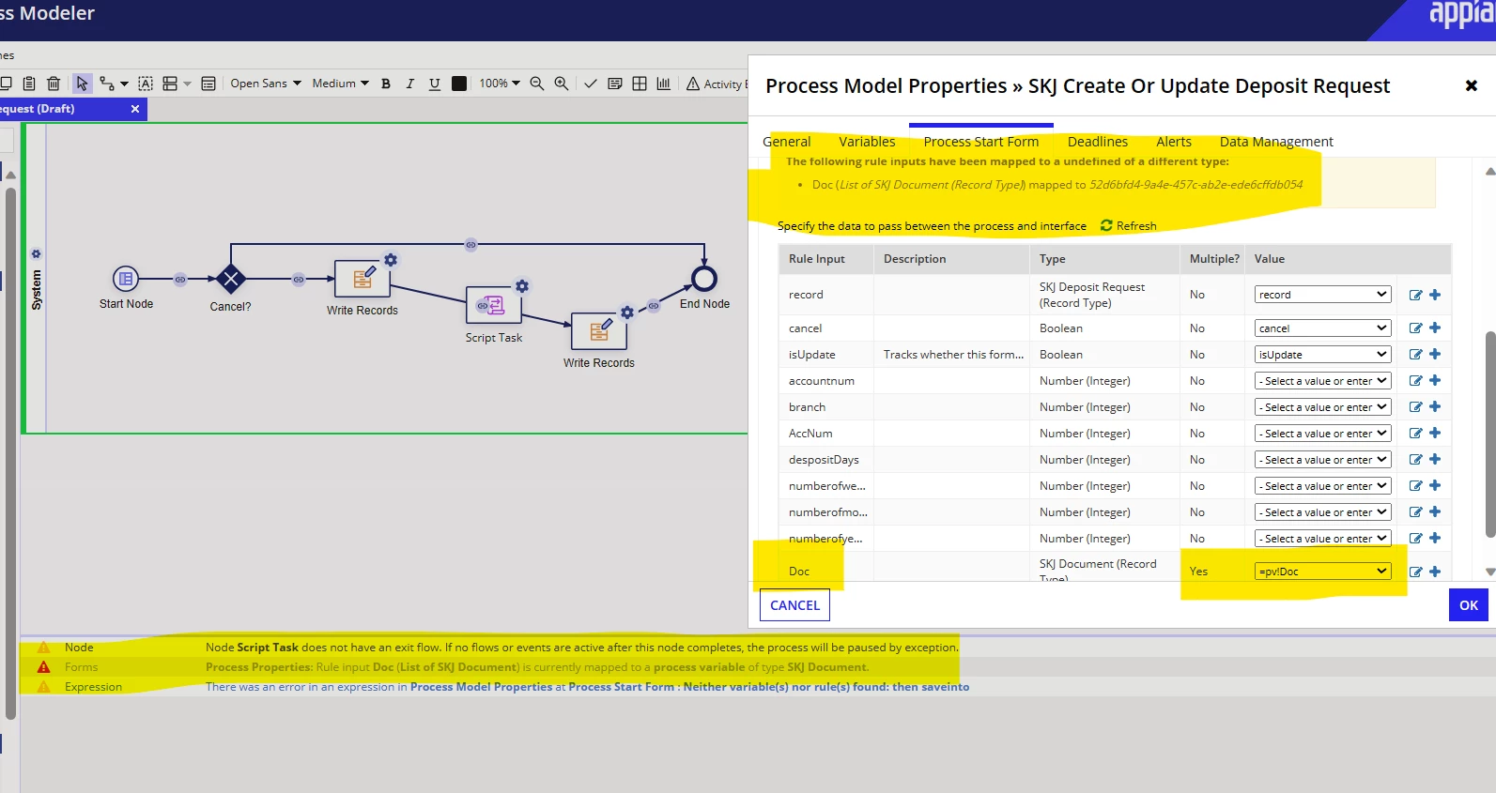Click Script Task link in Node warning
The width and height of the screenshot is (1496, 793).
268,648
